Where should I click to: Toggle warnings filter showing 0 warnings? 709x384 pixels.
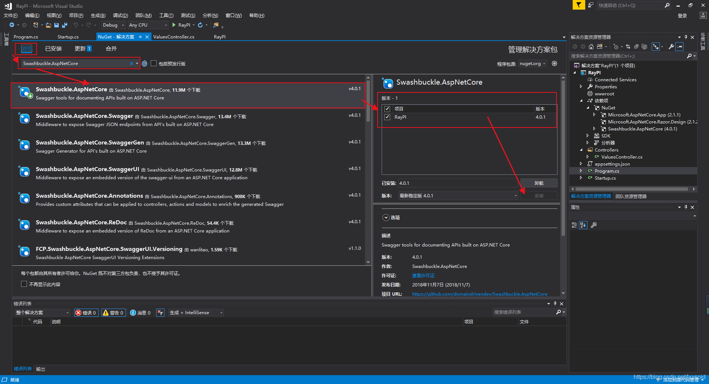click(x=113, y=313)
